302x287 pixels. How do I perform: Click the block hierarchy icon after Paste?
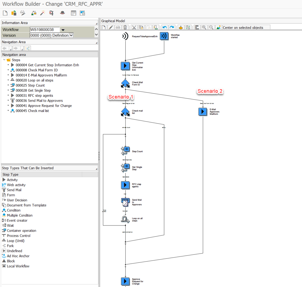point(155,27)
